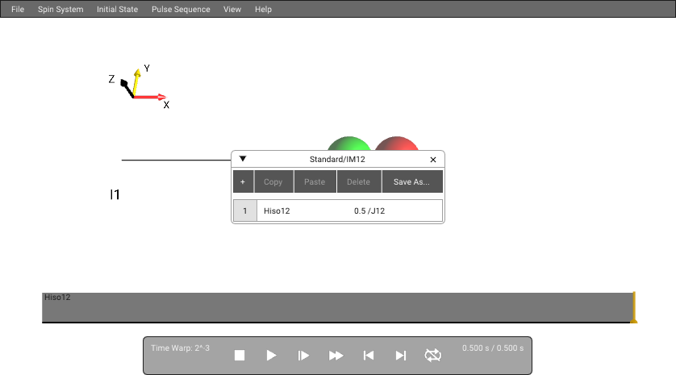Select the Hiso12 timeline block
The image size is (676, 375).
coord(337,307)
